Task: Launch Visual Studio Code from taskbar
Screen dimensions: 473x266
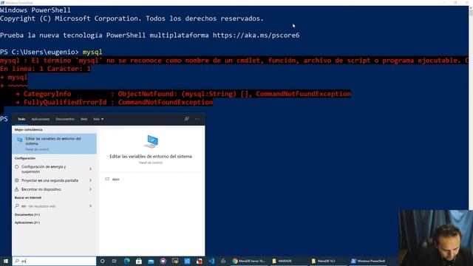Action: click(211, 261)
